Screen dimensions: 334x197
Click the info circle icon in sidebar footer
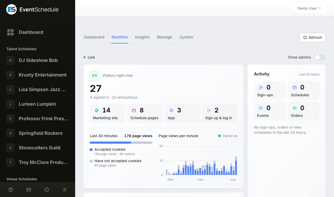pos(47,190)
